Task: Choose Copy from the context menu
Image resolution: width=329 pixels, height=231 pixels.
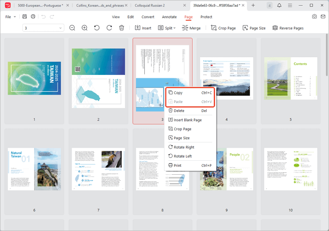Action: click(178, 93)
